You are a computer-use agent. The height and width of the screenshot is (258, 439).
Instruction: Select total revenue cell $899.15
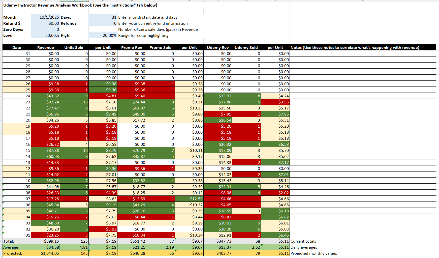click(x=45, y=241)
